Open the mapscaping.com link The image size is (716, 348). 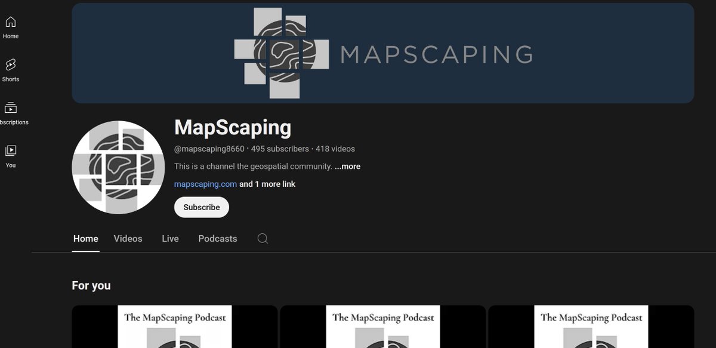[x=205, y=184]
